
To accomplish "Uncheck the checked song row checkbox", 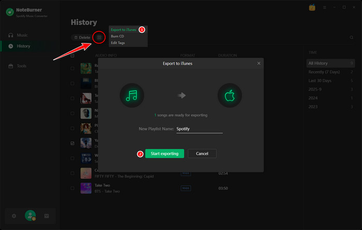I will click(x=72, y=143).
